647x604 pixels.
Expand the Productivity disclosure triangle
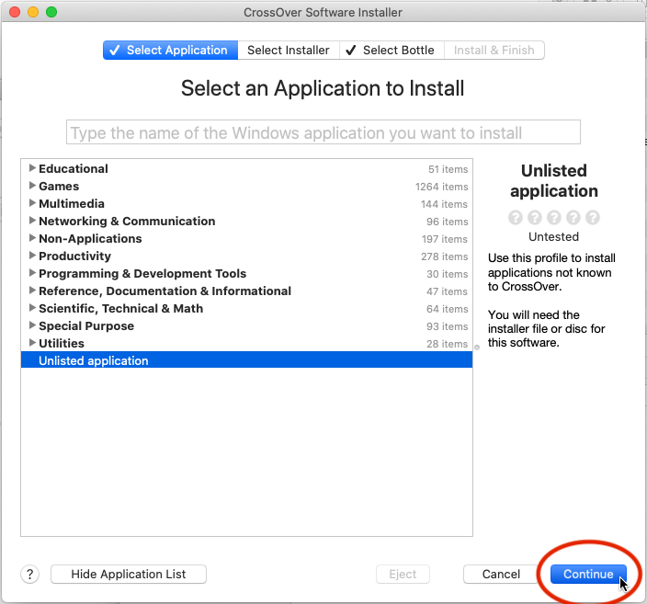[x=32, y=256]
